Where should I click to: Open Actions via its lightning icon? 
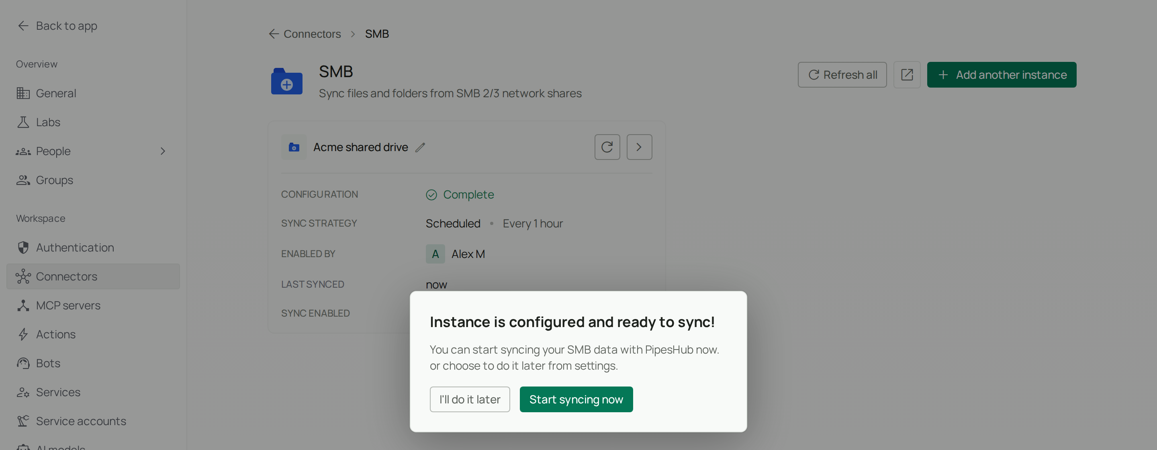[x=23, y=334]
